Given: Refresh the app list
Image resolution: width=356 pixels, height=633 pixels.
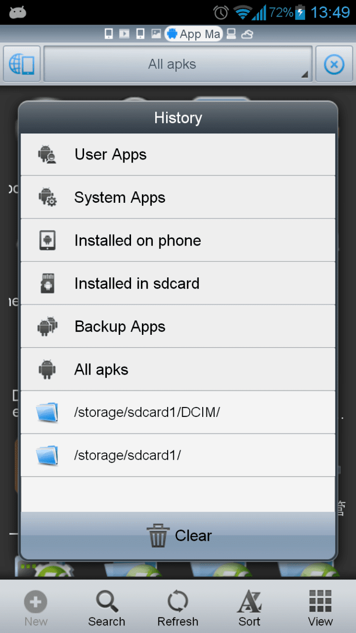Looking at the screenshot, I should click(178, 608).
